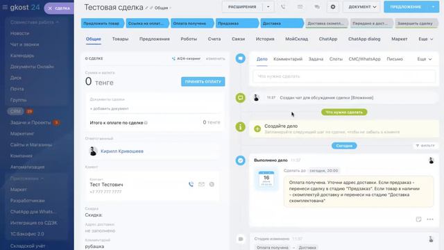Open Кирилл Кривошеев avatar photo
The image size is (444, 250).
coord(93,151)
